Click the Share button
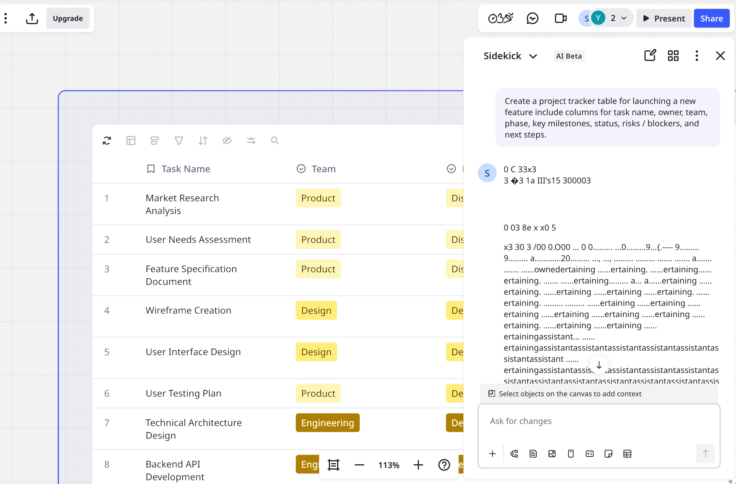This screenshot has height=484, width=736. click(x=711, y=19)
